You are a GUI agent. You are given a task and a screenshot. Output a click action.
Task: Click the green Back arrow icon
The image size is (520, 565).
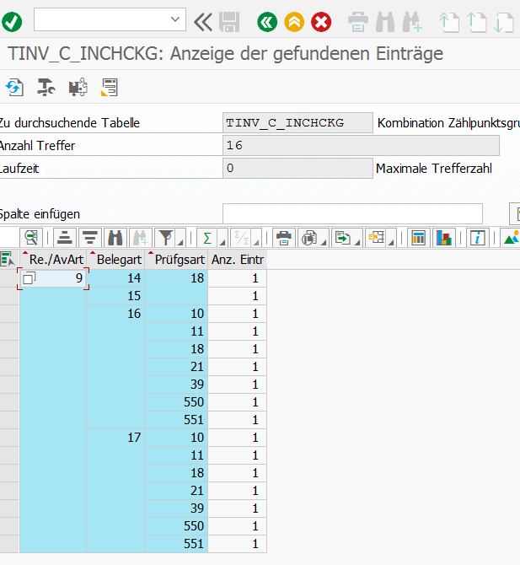pos(267,21)
